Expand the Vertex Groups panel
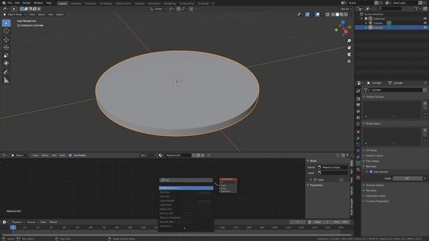Screen dimensions: 429x241 pyautogui.click(x=375, y=96)
